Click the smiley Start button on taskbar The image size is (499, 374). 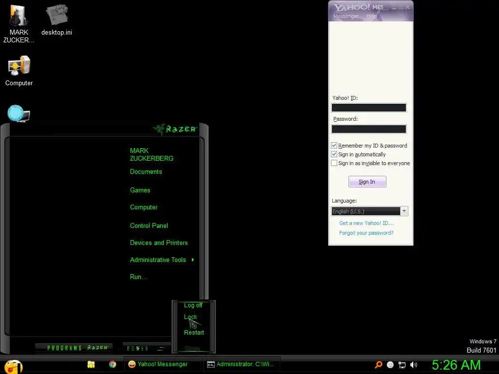click(13, 366)
